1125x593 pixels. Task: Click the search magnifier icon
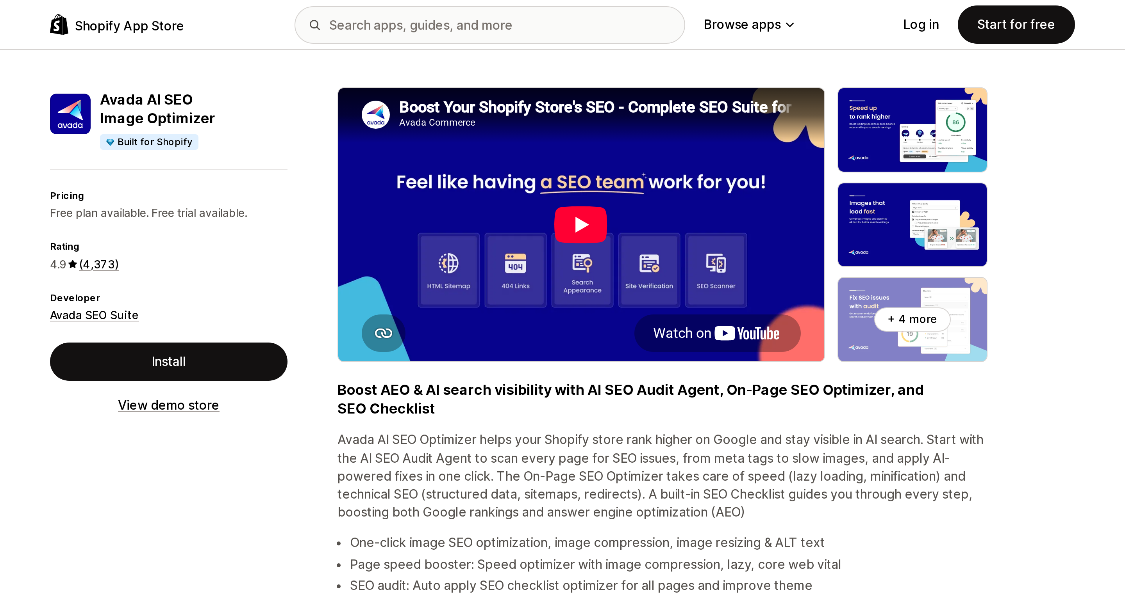315,25
